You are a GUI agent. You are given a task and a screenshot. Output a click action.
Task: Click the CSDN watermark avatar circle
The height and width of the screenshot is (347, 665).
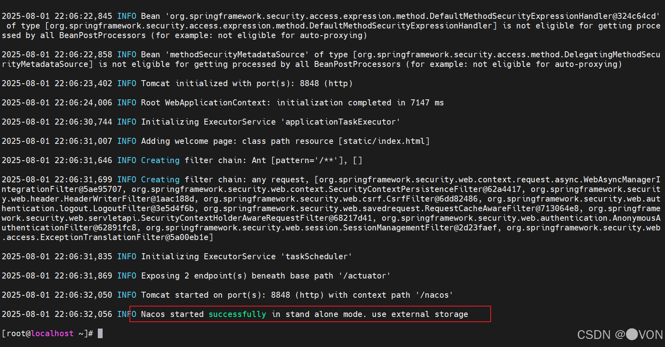click(x=632, y=334)
